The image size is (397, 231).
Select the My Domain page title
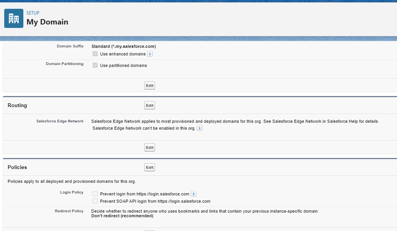tap(47, 22)
